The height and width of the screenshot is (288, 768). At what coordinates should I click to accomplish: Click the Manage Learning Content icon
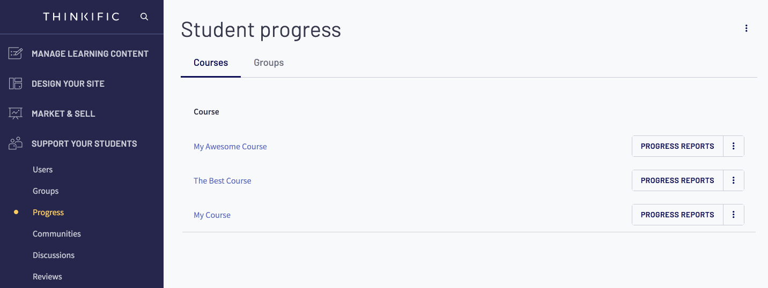(16, 54)
